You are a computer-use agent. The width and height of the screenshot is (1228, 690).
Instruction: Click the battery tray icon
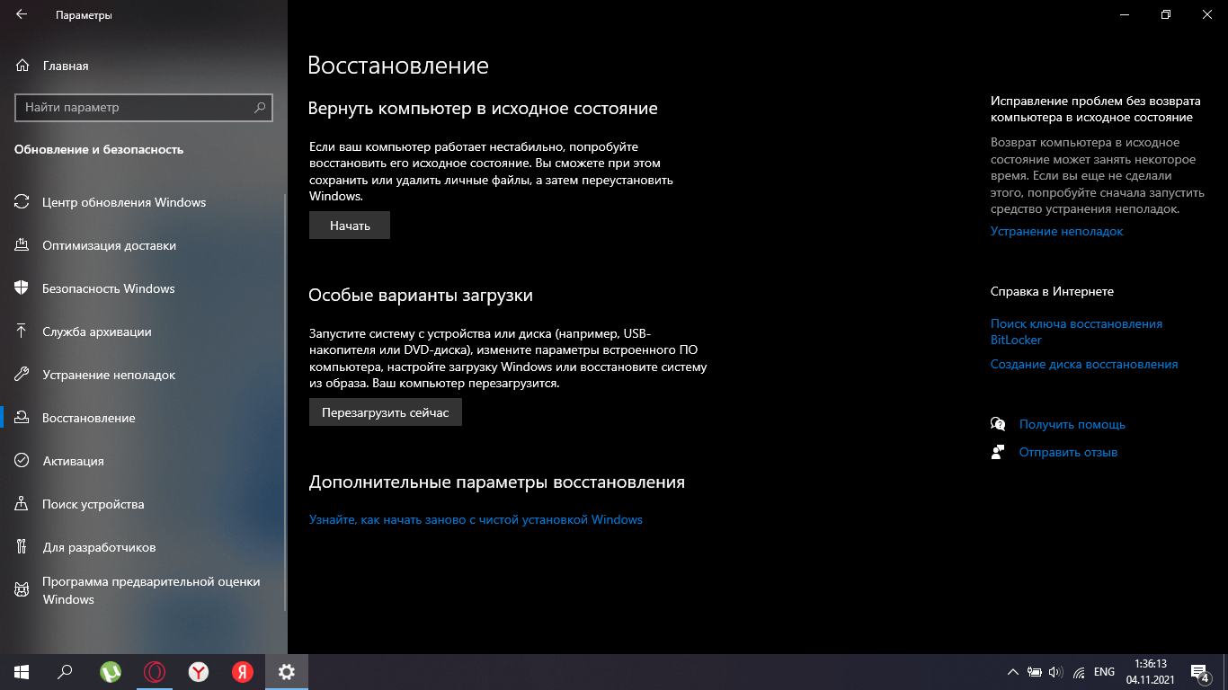1035,672
